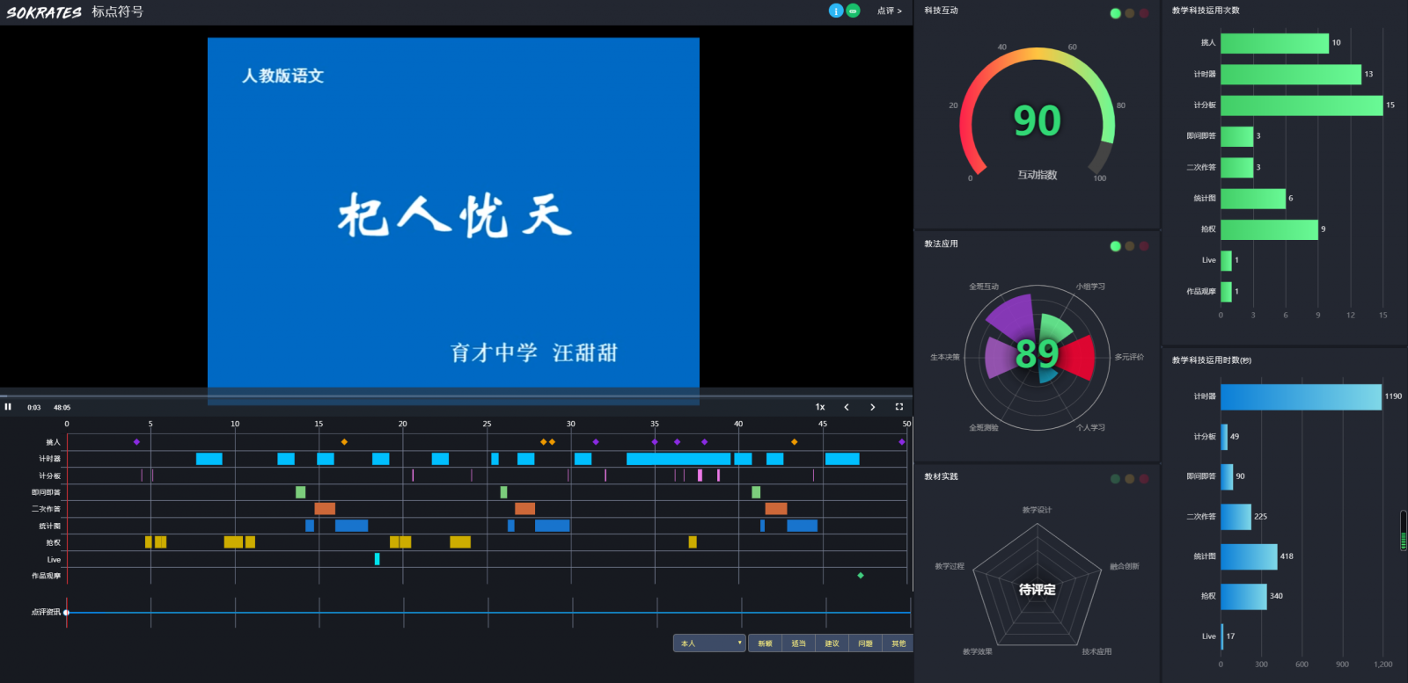
Task: Select green indicator light in 科技互动 panel
Action: click(x=1116, y=13)
